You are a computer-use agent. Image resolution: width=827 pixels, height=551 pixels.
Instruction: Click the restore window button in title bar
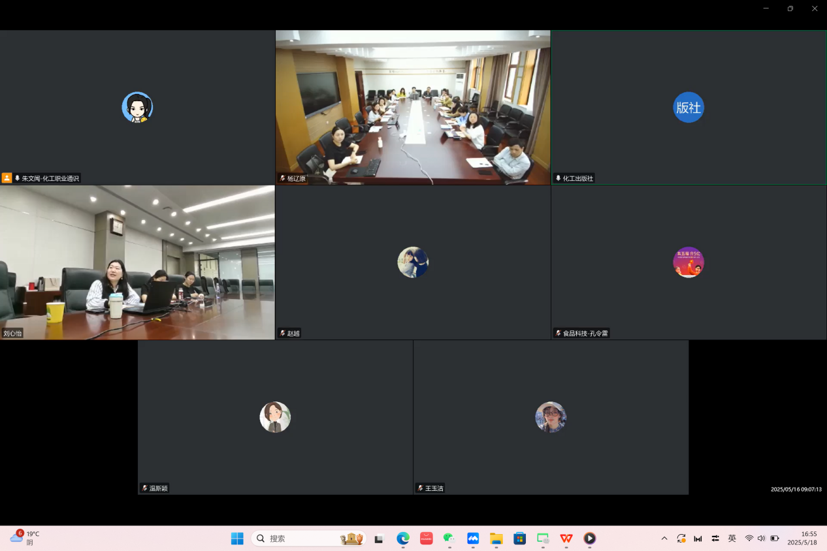790,8
